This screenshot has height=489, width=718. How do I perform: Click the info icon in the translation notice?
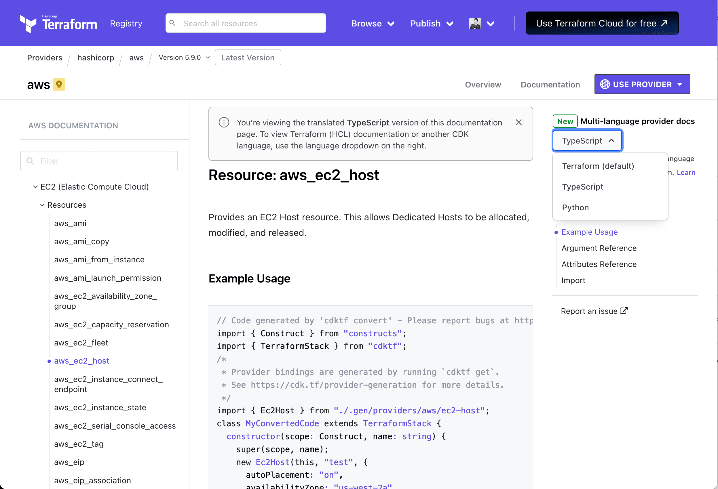coord(224,122)
